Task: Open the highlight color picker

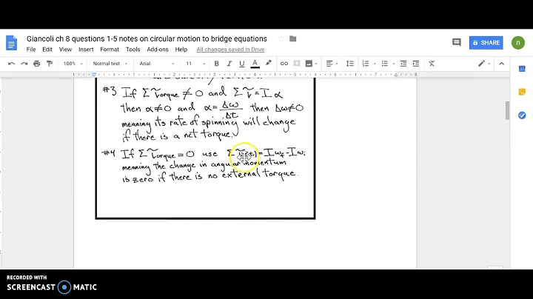Action: (x=269, y=63)
